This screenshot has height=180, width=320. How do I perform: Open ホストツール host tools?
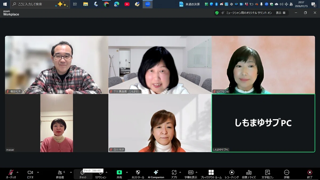tap(138, 174)
